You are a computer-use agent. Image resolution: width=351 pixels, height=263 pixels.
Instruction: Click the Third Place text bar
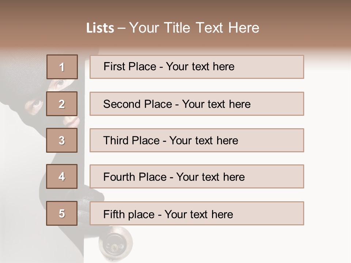pos(197,140)
